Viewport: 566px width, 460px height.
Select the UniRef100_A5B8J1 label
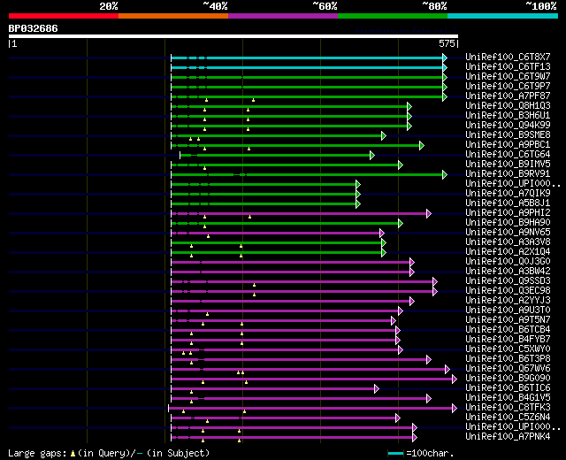tap(508, 203)
